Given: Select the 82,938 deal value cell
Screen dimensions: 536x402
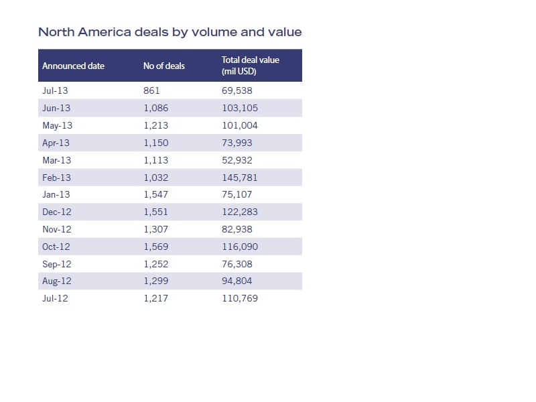Looking at the screenshot, I should click(x=237, y=229).
